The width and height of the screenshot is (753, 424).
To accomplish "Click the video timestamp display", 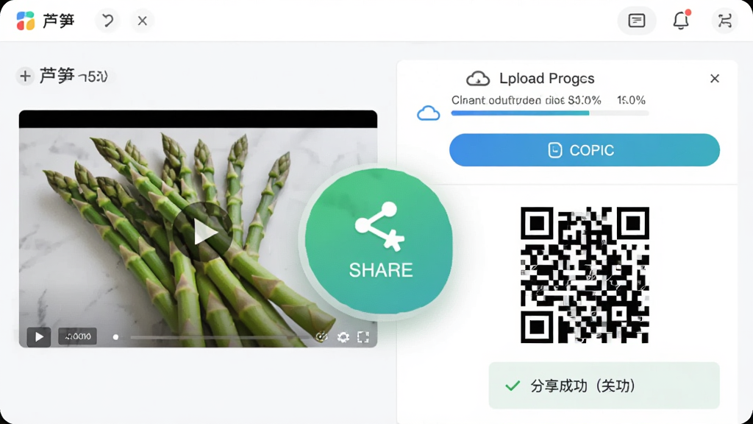I will (77, 336).
